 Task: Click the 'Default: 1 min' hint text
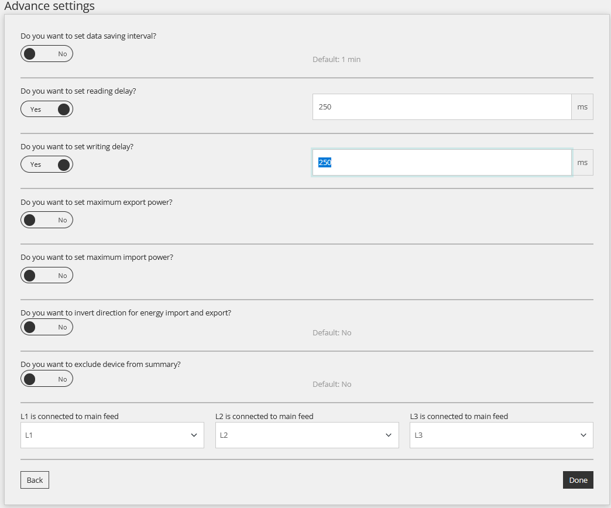click(337, 60)
